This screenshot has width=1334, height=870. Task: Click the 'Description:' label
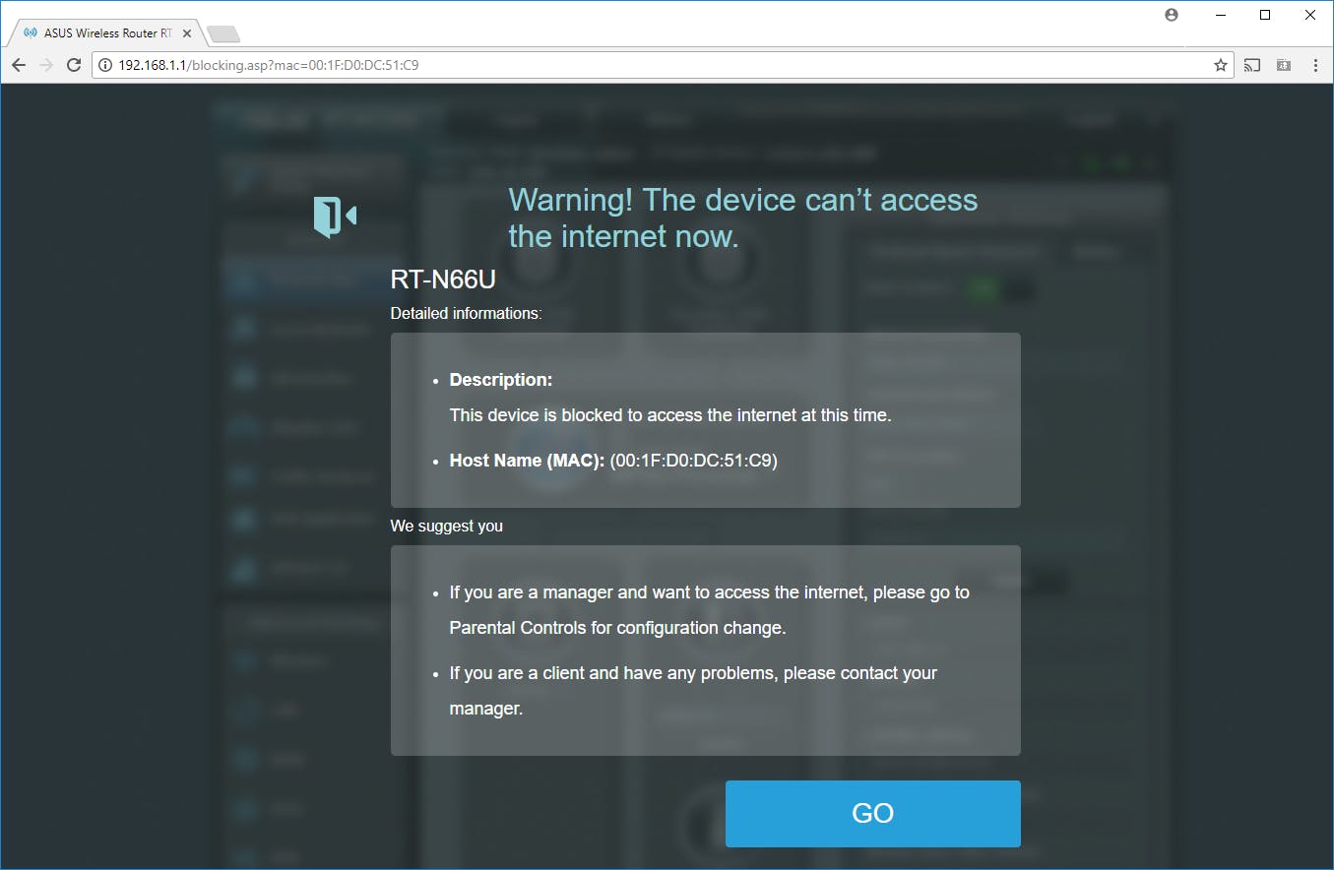501,379
